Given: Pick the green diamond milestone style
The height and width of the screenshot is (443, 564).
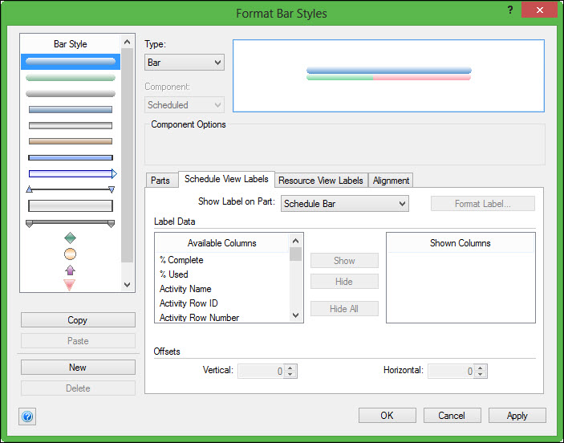Looking at the screenshot, I should pyautogui.click(x=70, y=238).
